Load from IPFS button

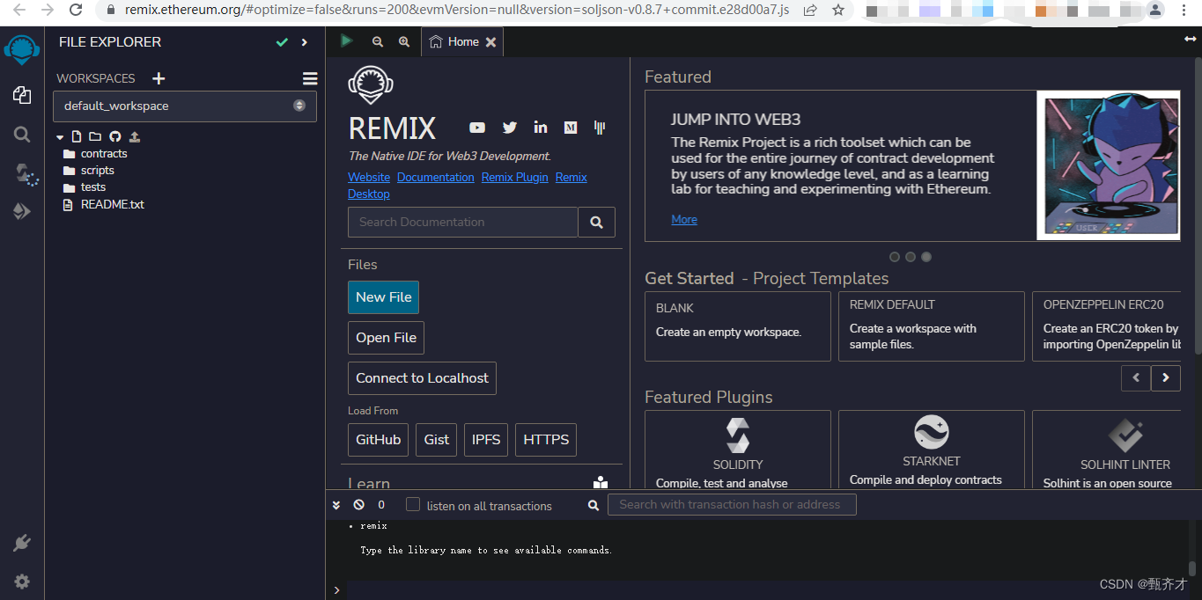(486, 440)
